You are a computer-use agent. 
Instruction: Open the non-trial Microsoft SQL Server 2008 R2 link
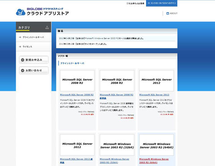77,95
